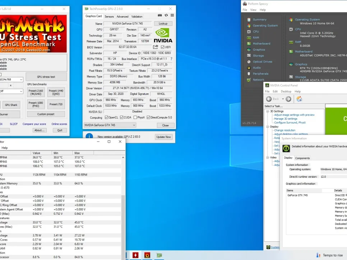Click the Back arrow in NVIDIA Control Panel
The image size is (347, 260).
[x=269, y=99]
